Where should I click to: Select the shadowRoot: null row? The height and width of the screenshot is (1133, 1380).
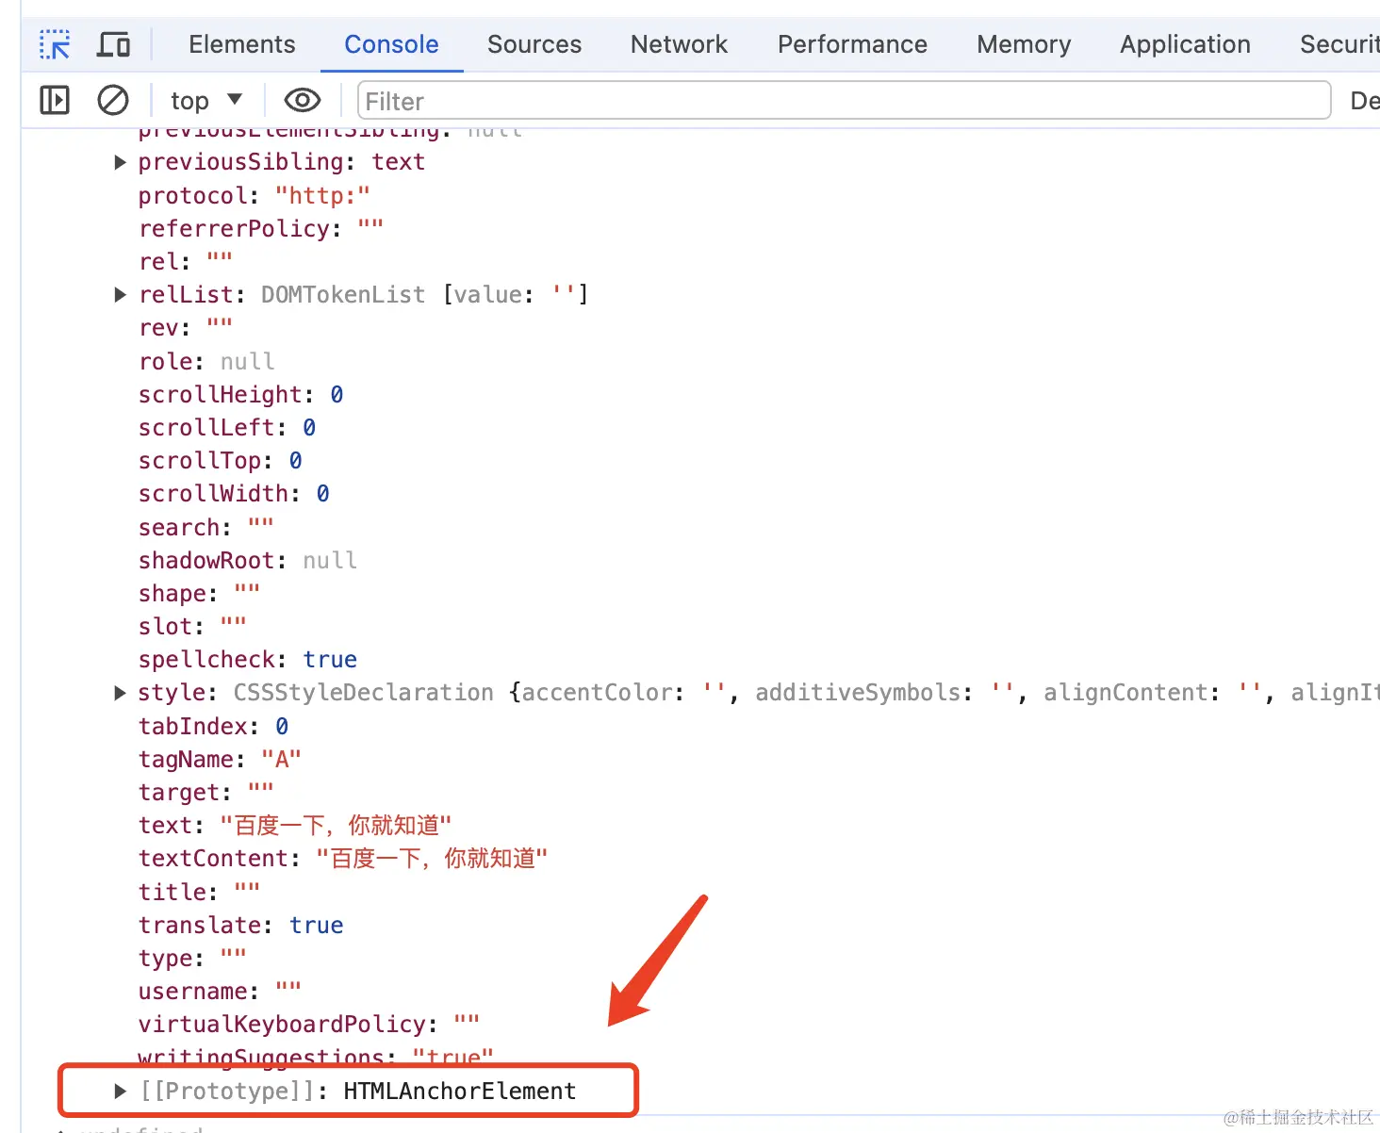(248, 560)
